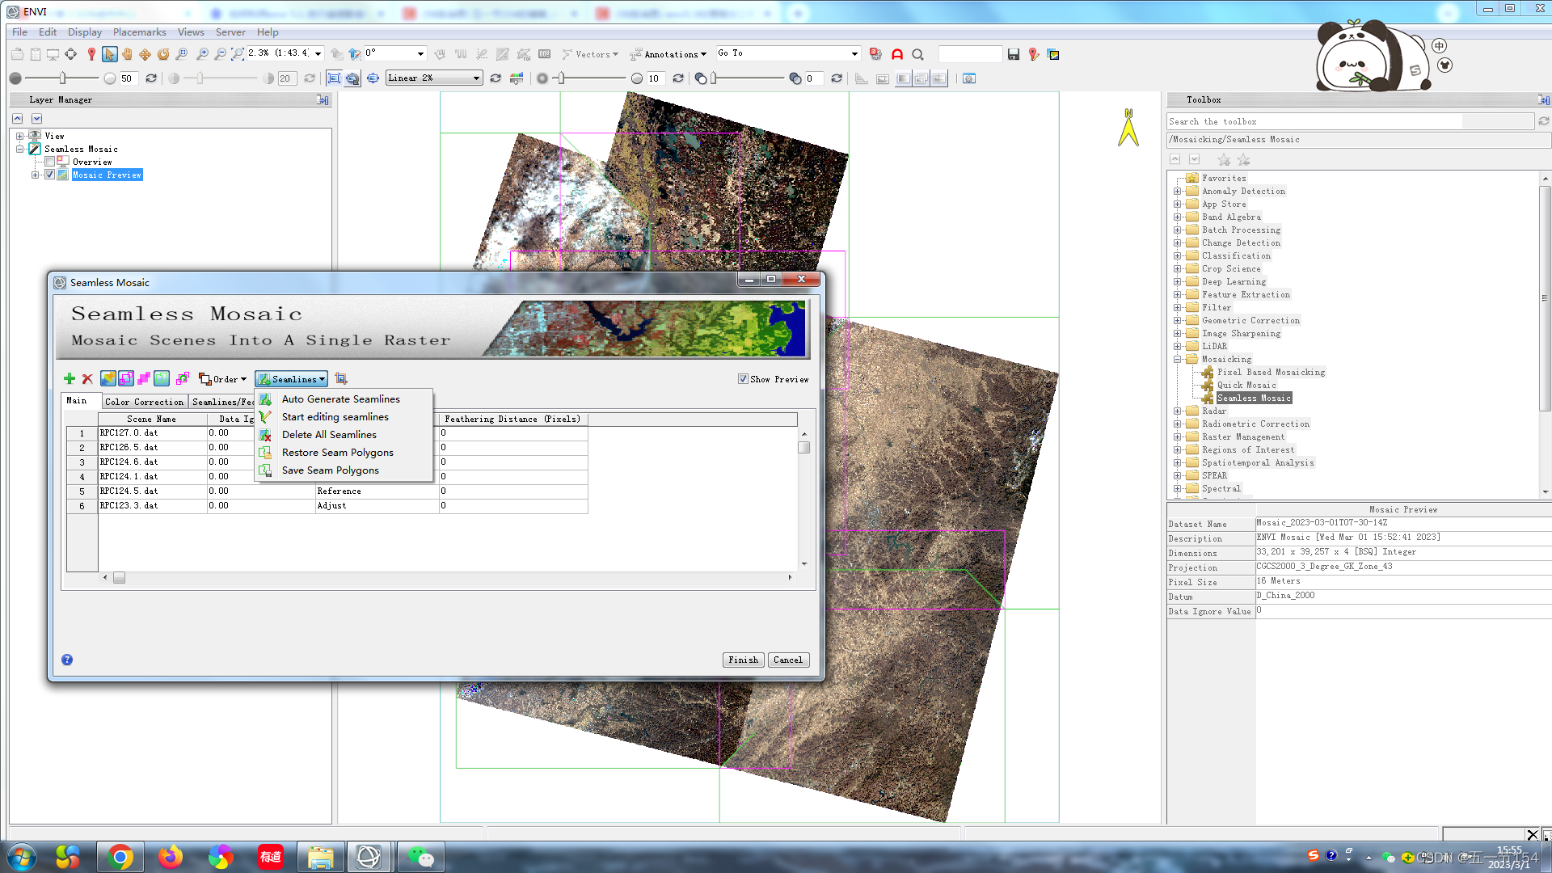
Task: Uncheck the Mosaic Preview layer checkbox
Action: (50, 175)
